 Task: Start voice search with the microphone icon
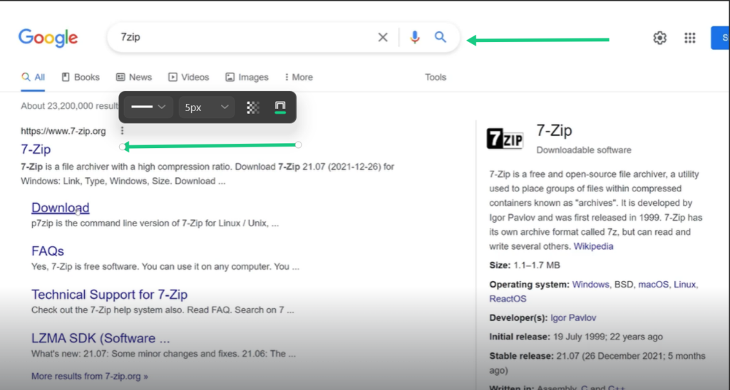point(414,37)
